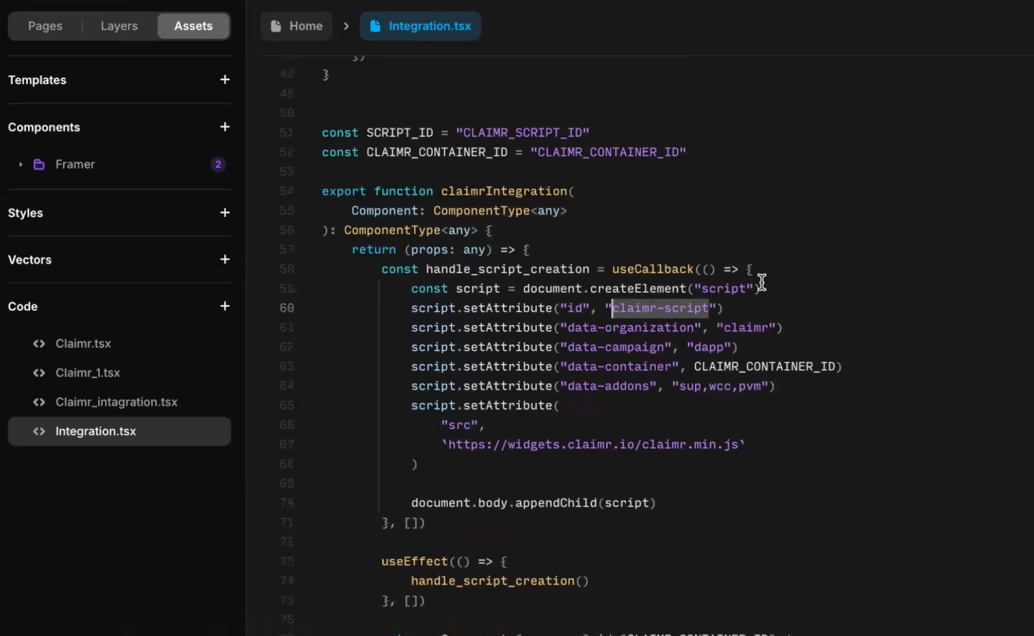Screen dimensions: 1034x636
Task: Click the "sup,wcc,pvm" addons string
Action: [x=720, y=386]
